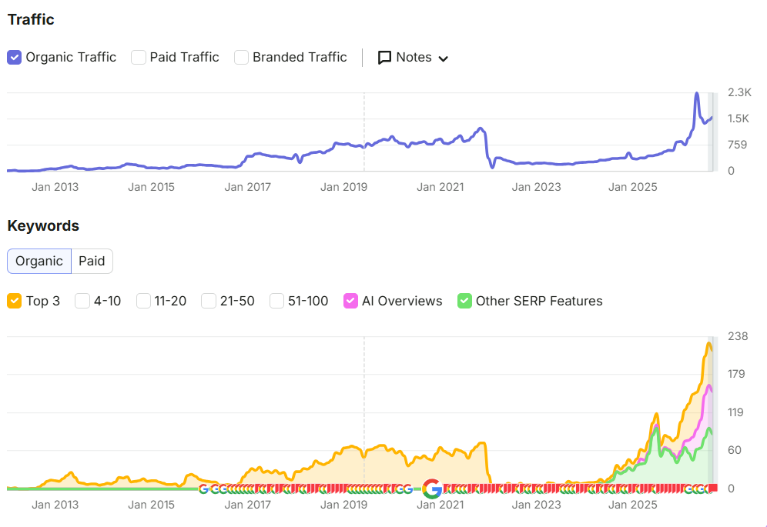Click the 238 axis value
767x527 pixels.
738,336
